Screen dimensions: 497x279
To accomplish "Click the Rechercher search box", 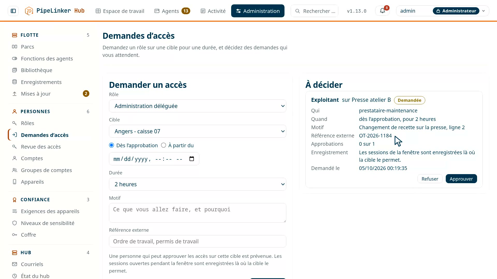I will 315,11.
